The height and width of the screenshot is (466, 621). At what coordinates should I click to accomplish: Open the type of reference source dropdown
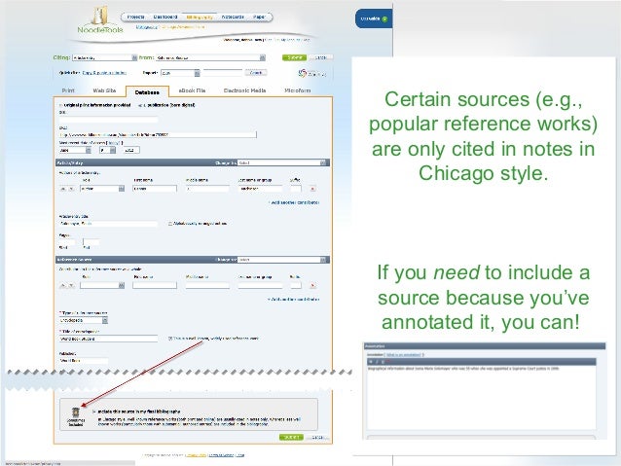84,320
